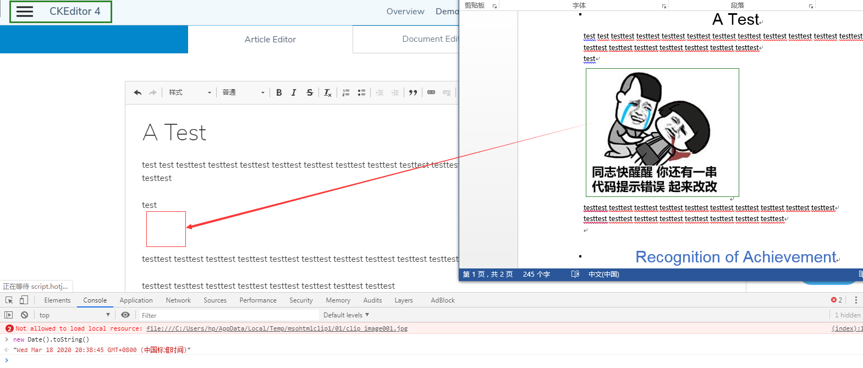Open the Memory tab in DevTools
The height and width of the screenshot is (368, 863).
338,300
